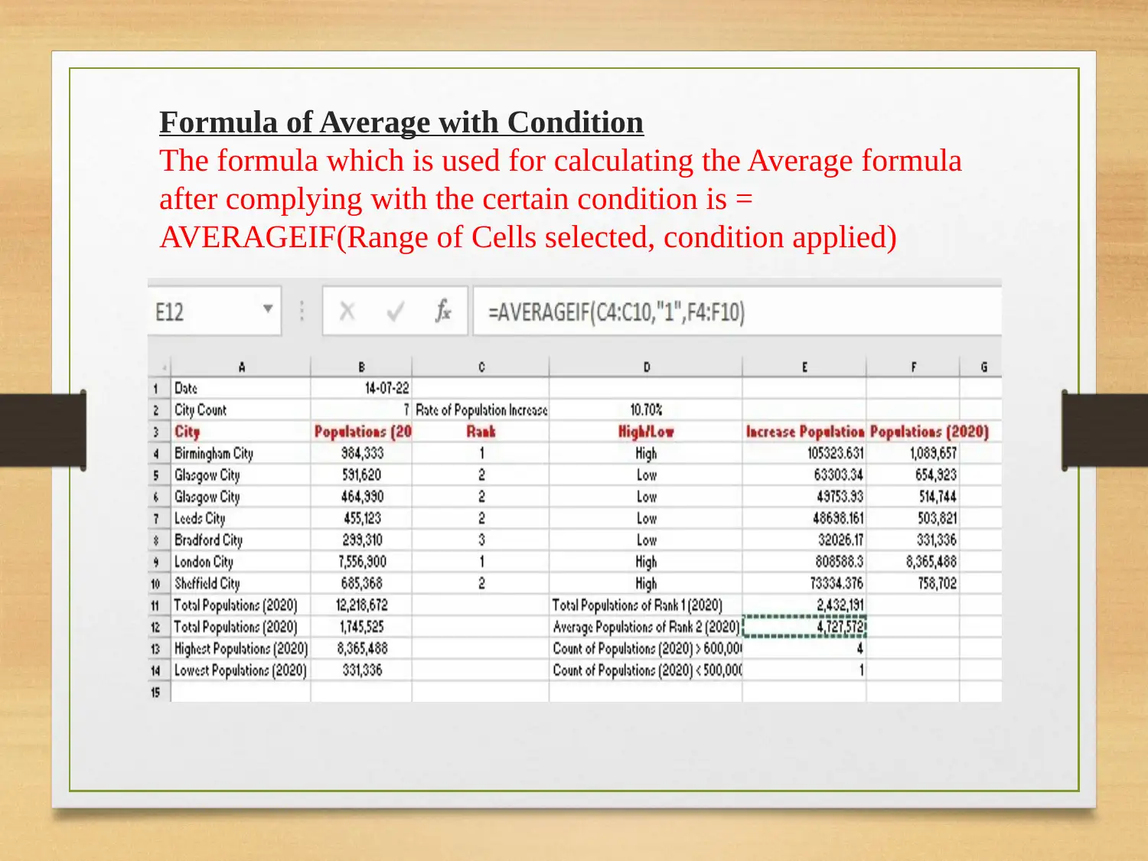Click 'Birmingham City' cell

click(241, 453)
